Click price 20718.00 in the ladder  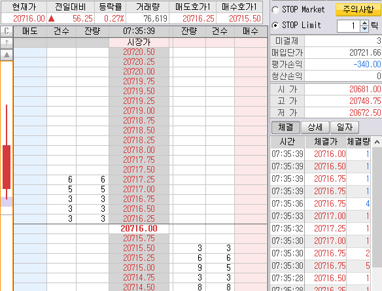click(139, 150)
